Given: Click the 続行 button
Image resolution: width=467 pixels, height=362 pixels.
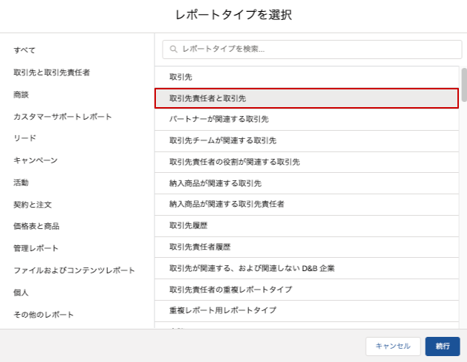Looking at the screenshot, I should pos(442,346).
